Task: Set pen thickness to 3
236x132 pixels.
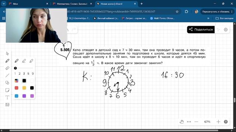Action: 24,73
